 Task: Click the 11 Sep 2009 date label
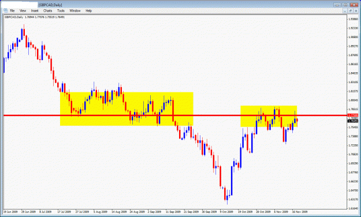(x=173, y=212)
